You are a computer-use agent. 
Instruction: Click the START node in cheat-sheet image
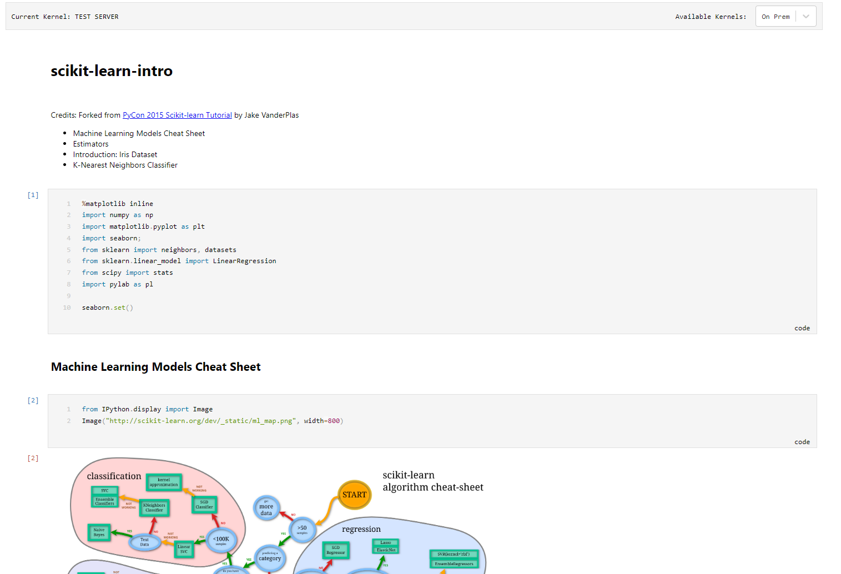[x=355, y=495]
